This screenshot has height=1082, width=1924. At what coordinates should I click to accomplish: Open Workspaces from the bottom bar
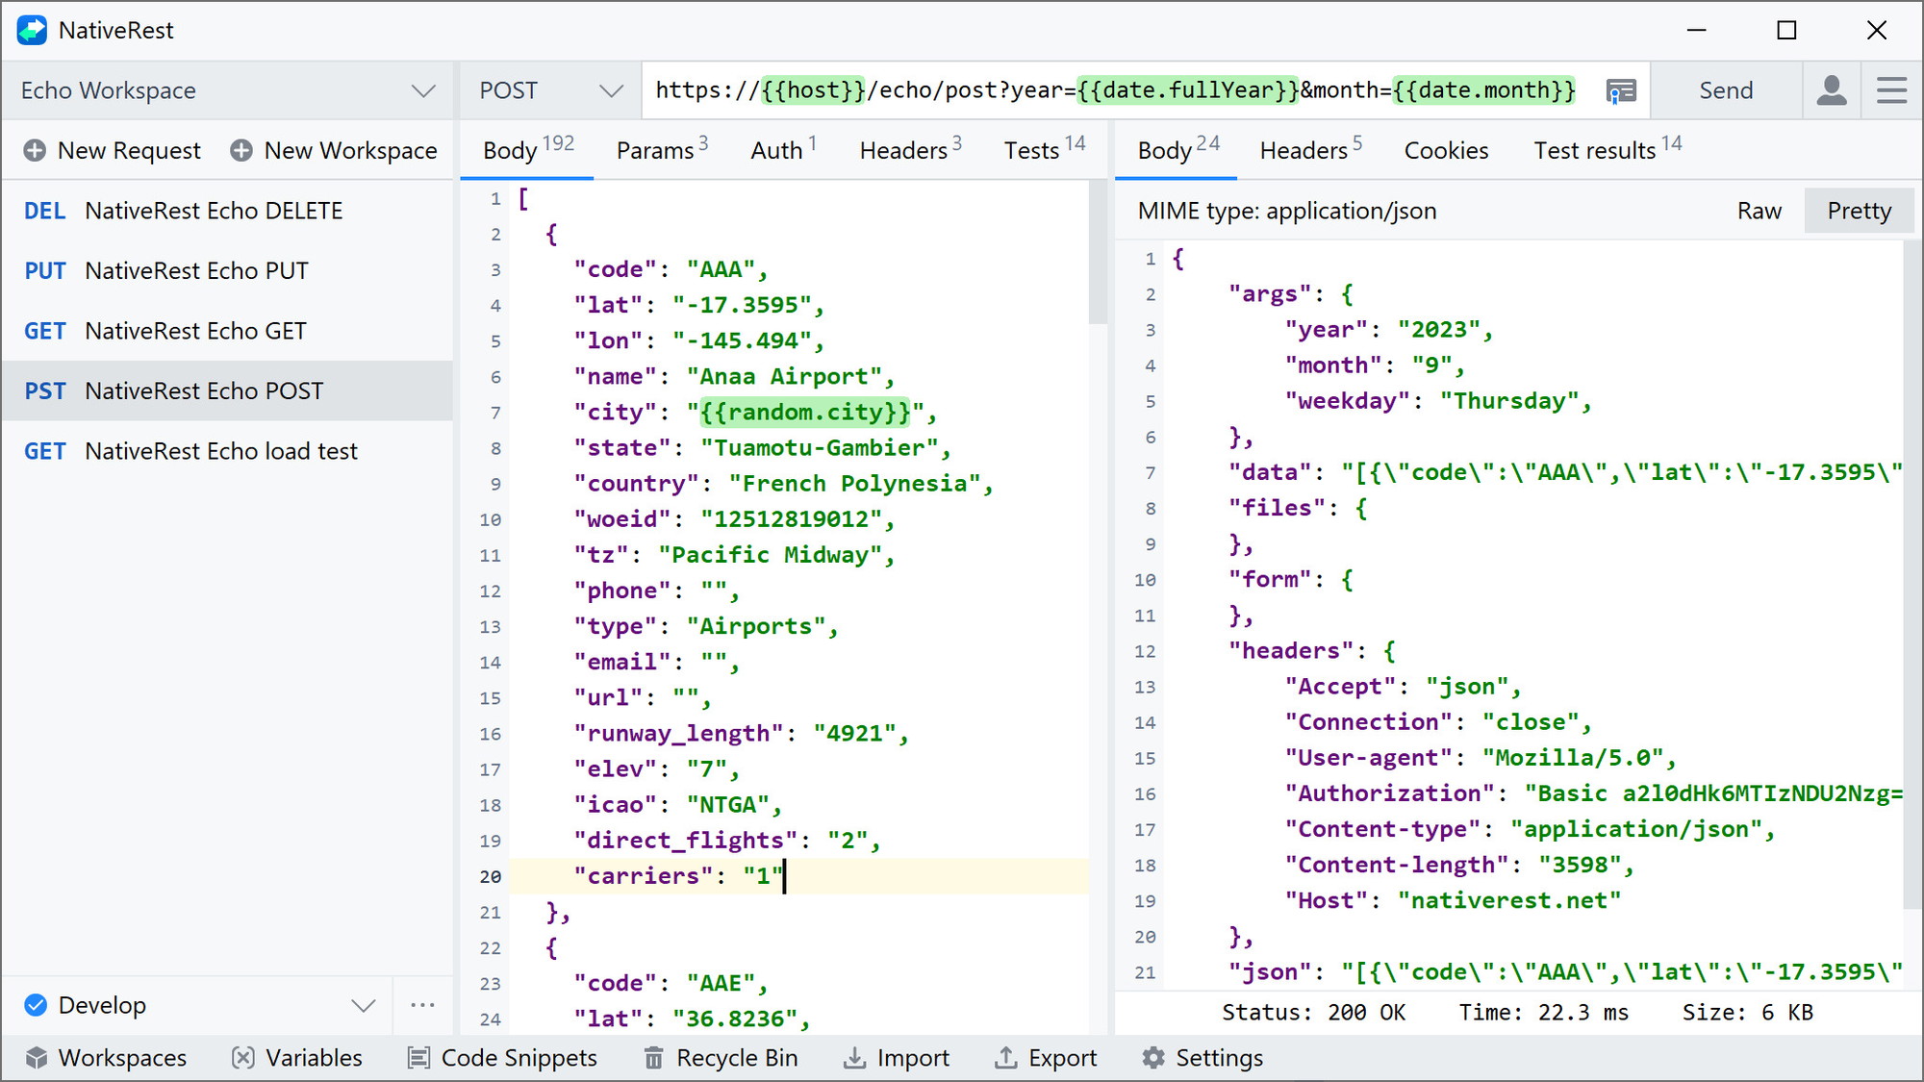[x=106, y=1058]
